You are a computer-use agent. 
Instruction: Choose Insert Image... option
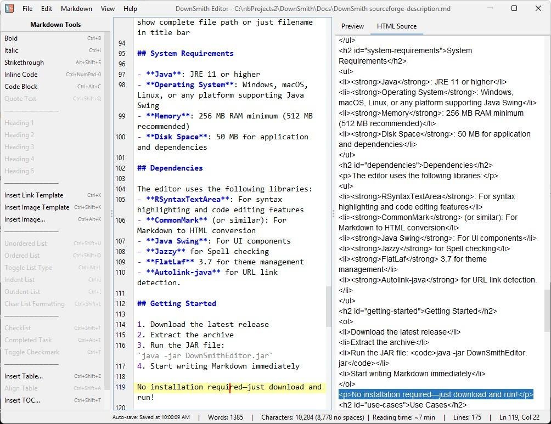pos(53,219)
